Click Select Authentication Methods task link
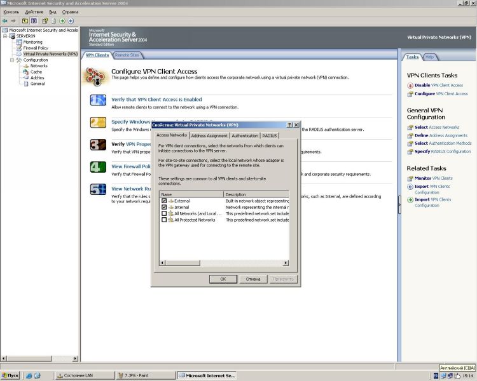The height and width of the screenshot is (381, 477). pos(443,143)
